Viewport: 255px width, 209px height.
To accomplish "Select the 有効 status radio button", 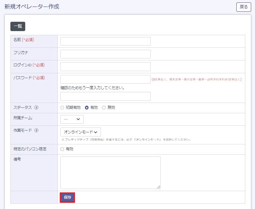I will [87, 107].
